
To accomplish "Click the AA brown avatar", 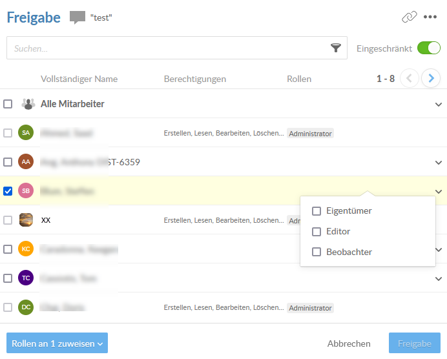I will (26, 162).
